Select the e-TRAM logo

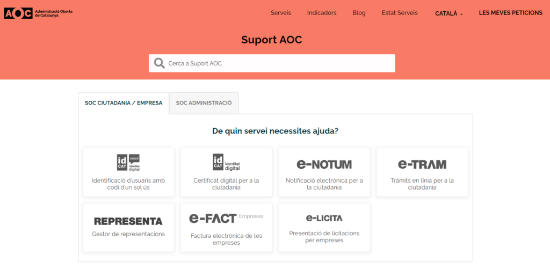pos(422,164)
